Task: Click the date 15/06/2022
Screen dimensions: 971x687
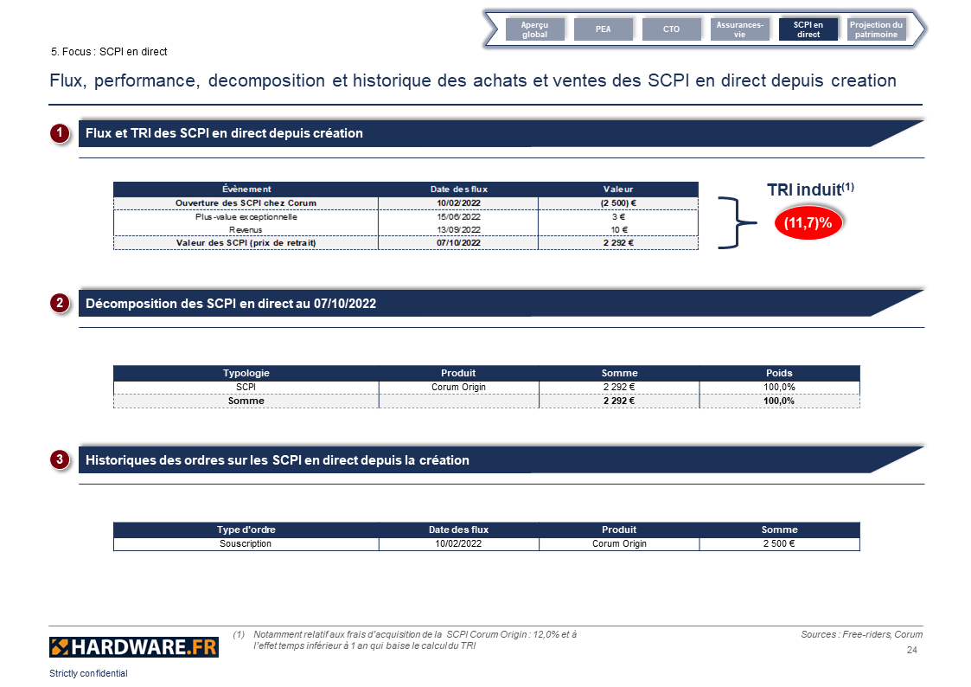Action: click(x=458, y=217)
